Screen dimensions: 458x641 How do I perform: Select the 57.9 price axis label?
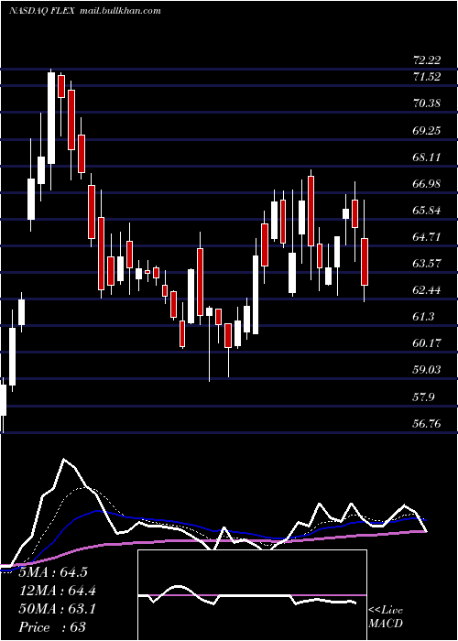click(x=424, y=397)
